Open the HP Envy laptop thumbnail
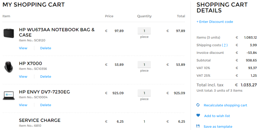Screen dimensions: 260x130 [9, 96]
